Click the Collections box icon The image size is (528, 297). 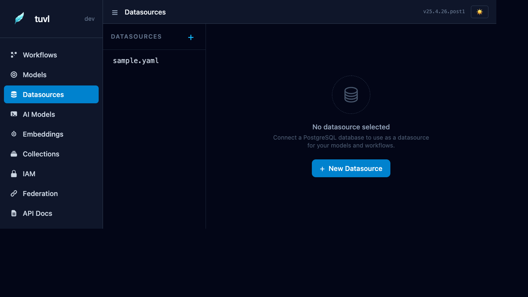[14, 154]
